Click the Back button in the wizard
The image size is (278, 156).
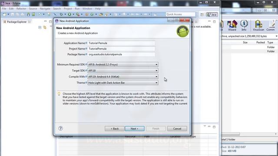click(x=115, y=129)
